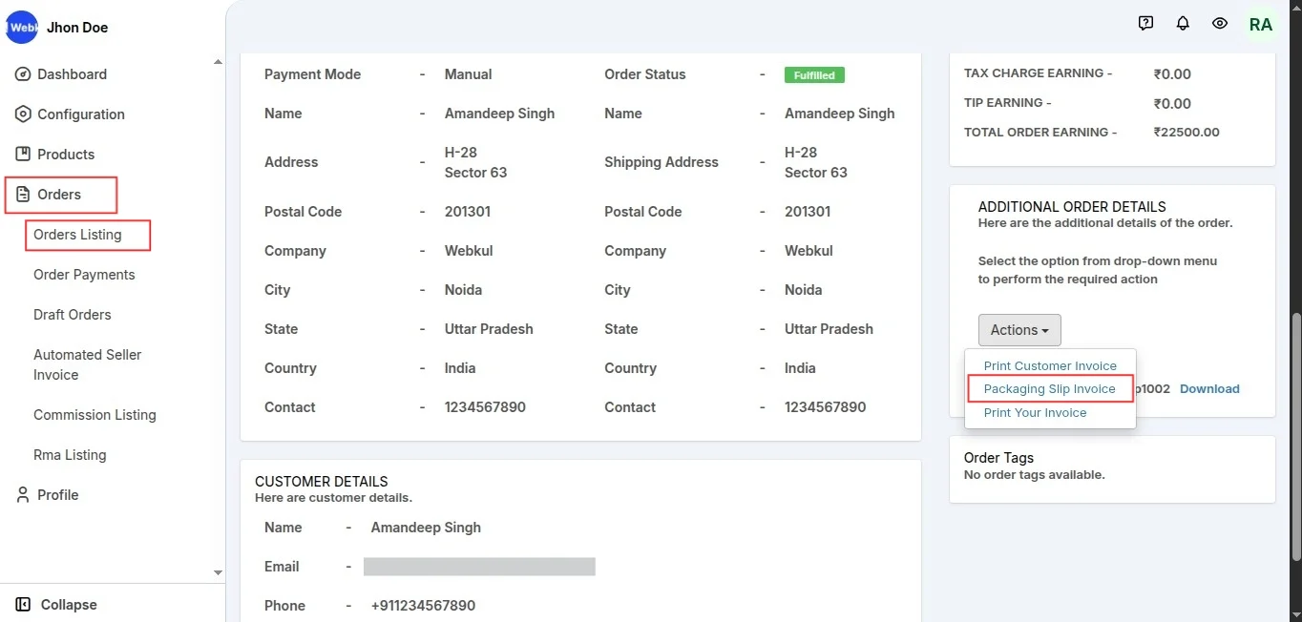Image resolution: width=1302 pixels, height=622 pixels.
Task: Open Orders Listing in the sidebar
Action: 77,235
